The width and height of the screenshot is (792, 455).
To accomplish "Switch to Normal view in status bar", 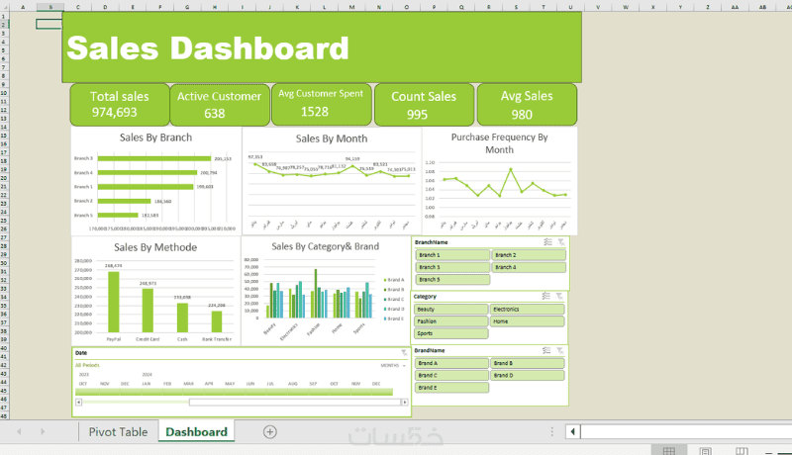I will click(x=669, y=450).
